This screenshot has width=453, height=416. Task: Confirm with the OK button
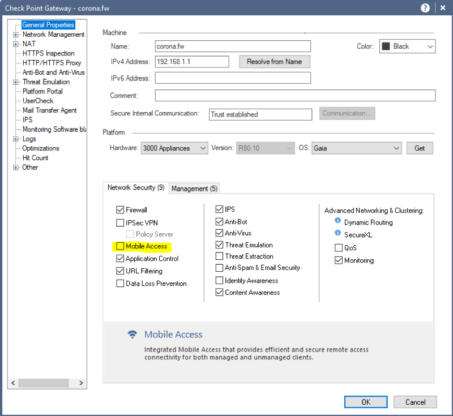[366, 402]
